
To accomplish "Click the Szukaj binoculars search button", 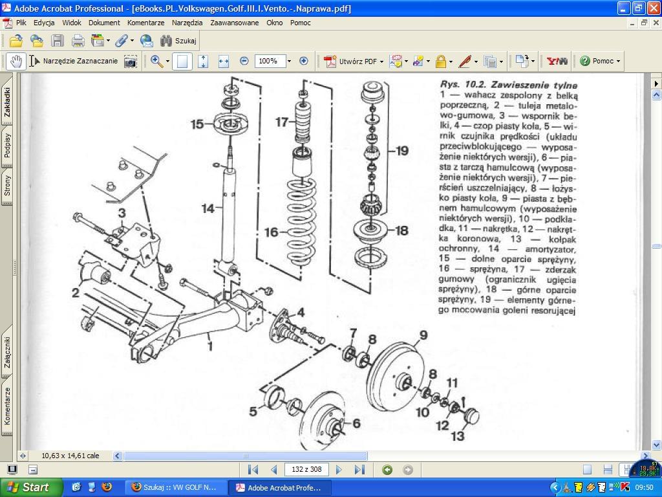I will tap(178, 41).
